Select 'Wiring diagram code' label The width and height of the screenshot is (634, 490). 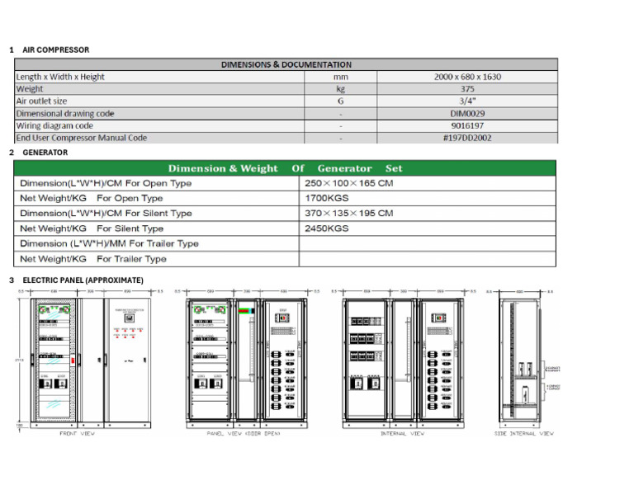[x=54, y=125]
